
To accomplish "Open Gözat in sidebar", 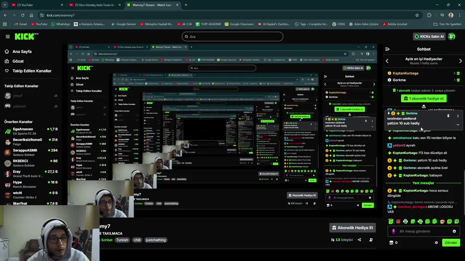I will click(x=18, y=61).
